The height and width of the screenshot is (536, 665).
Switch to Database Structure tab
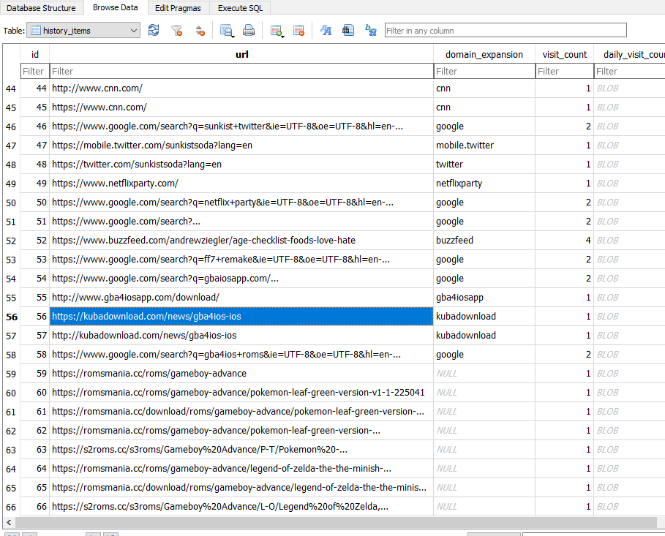click(41, 8)
